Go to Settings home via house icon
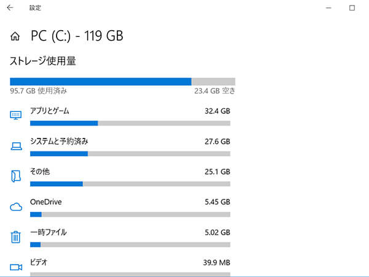 click(15, 36)
